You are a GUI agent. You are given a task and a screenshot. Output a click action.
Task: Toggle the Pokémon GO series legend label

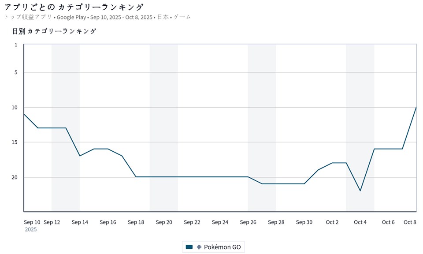222,247
